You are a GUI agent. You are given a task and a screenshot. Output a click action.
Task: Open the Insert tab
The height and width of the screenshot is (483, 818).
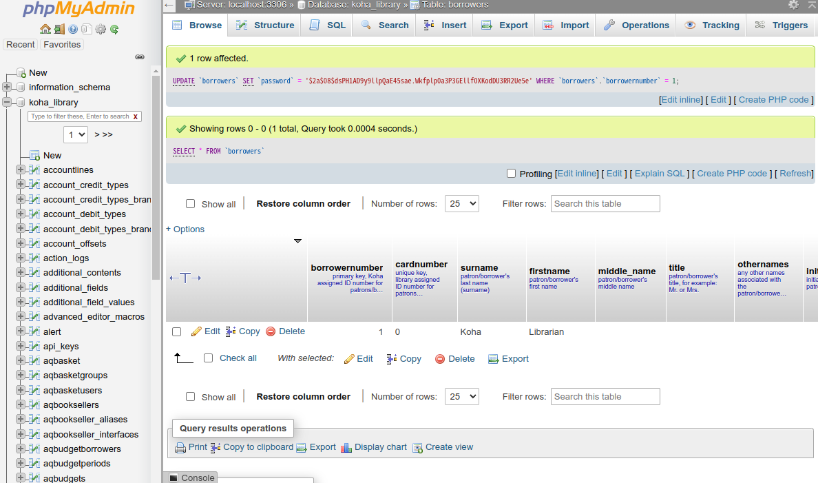click(x=445, y=25)
